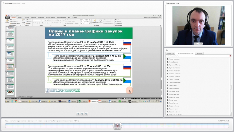The width and height of the screenshot is (234, 132).
Task: Click the user list scrollbar thumb
Action: tap(231, 87)
